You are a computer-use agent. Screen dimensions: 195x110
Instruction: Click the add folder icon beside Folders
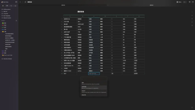16,20
